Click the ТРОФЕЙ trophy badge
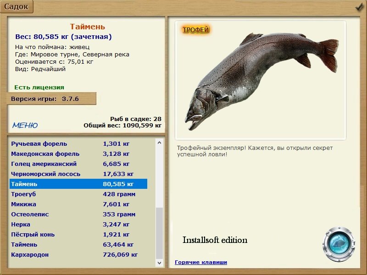This screenshot has width=367, height=275. coord(195,30)
